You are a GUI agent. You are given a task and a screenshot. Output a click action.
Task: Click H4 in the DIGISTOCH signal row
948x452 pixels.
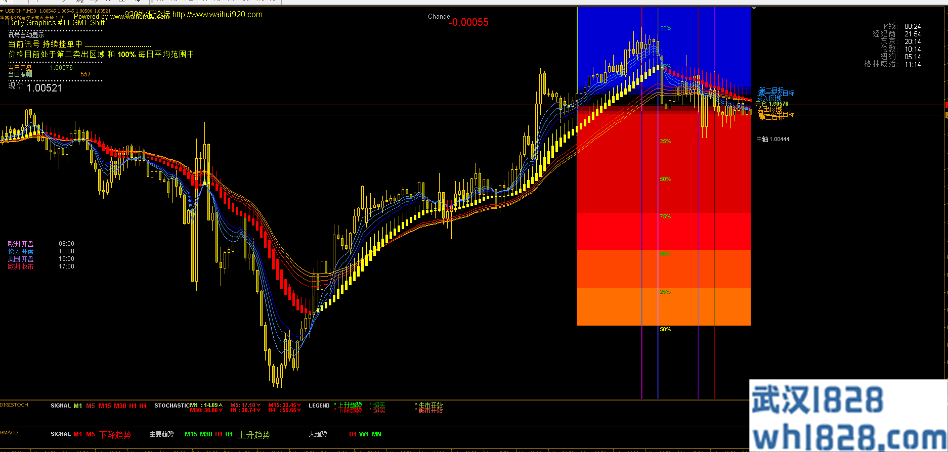click(x=143, y=406)
